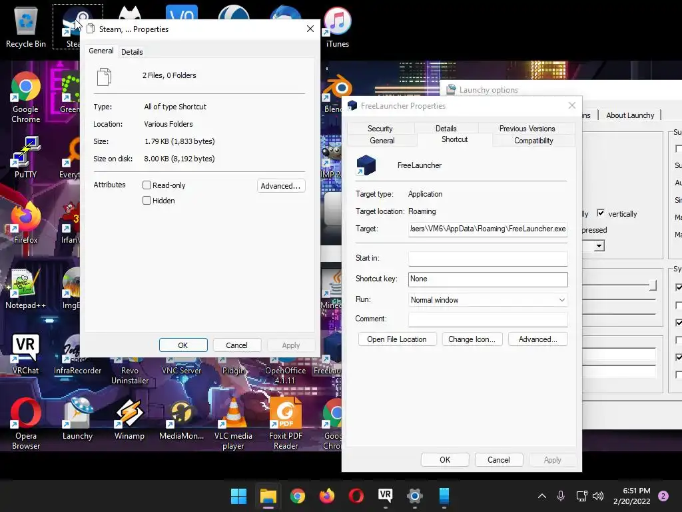Viewport: 682px width, 512px height.
Task: Select the Opera Browser desktop icon
Action: 26,423
